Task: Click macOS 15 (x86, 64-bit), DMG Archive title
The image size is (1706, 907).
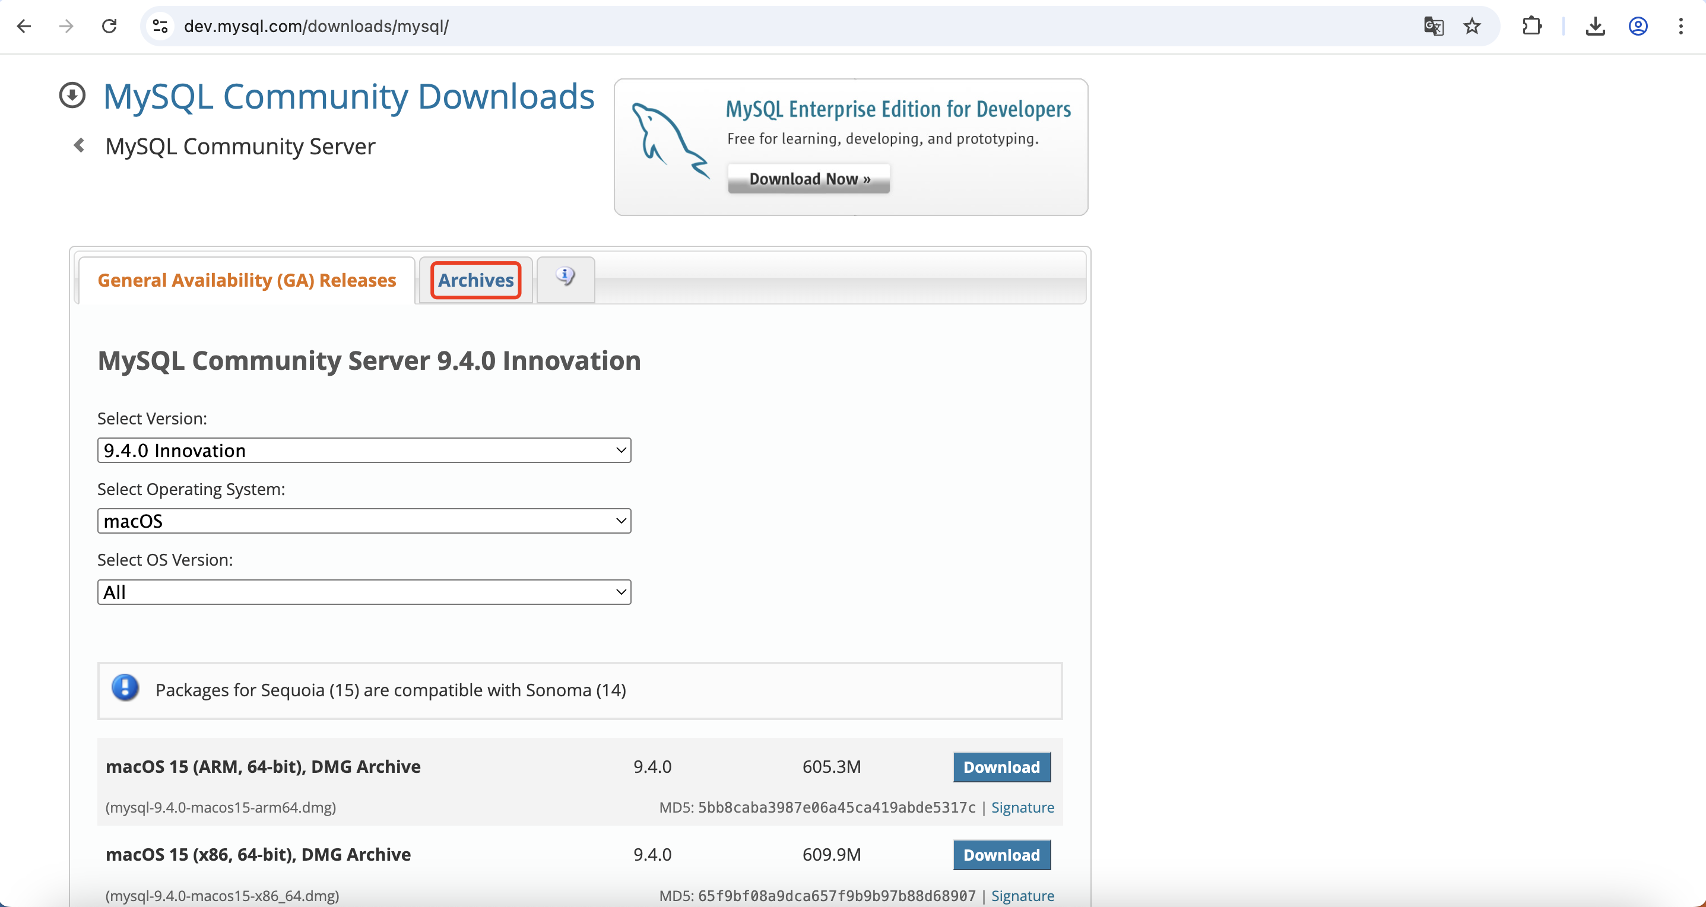Action: pos(258,855)
